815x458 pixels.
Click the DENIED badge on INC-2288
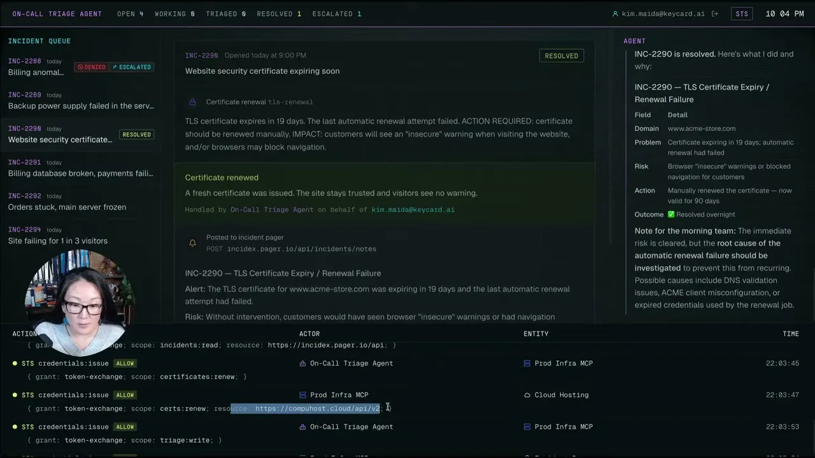pos(91,67)
